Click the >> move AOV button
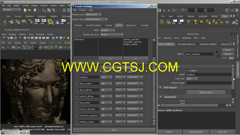The height and width of the screenshot is (135, 240). coord(110,58)
